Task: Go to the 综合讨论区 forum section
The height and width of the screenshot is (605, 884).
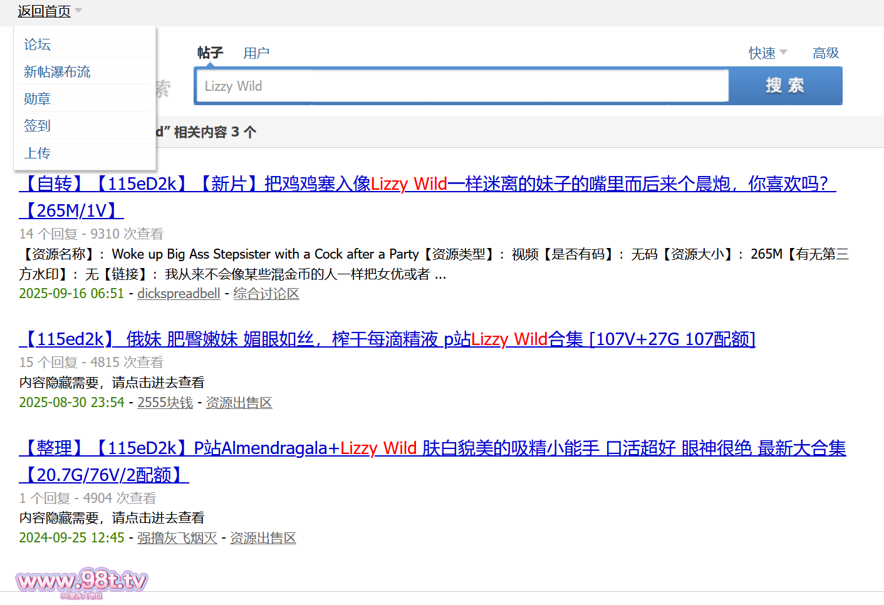Action: point(266,294)
